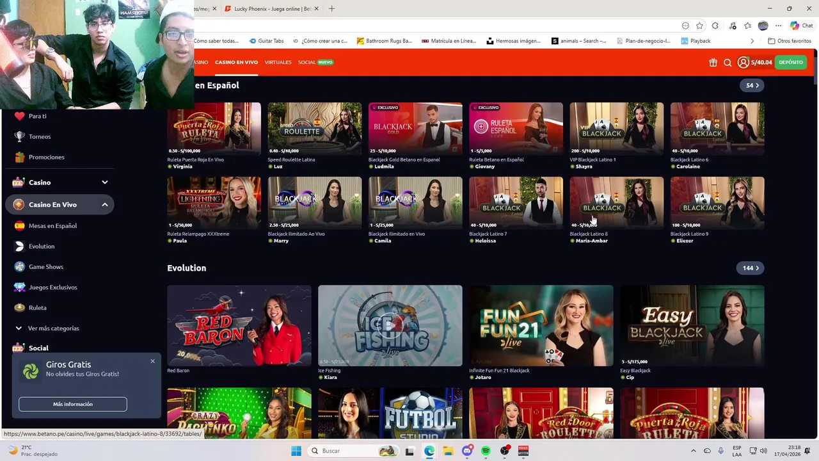Close the Giros Gratis popup
This screenshot has width=819, height=461.
tap(152, 361)
